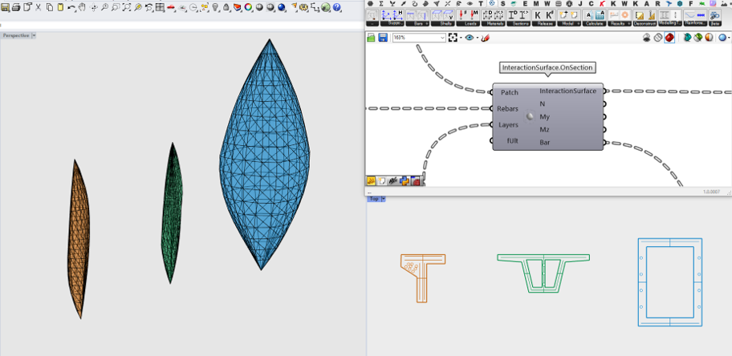Open the 163% zoom level dropdown
Image resolution: width=732 pixels, height=356 pixels.
pyautogui.click(x=441, y=38)
